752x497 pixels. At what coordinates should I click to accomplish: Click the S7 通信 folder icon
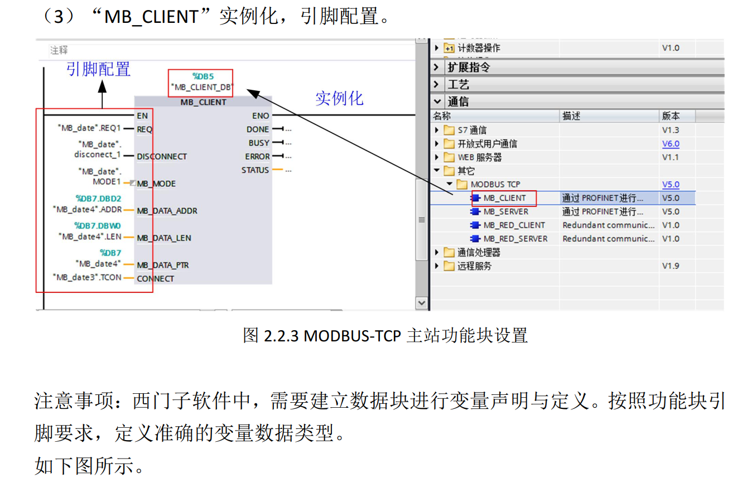point(449,130)
